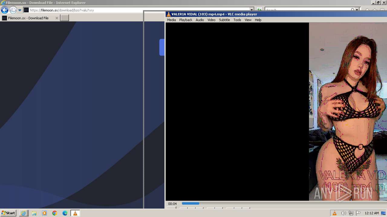The width and height of the screenshot is (387, 217).
Task: Open the Windows Start menu
Action: click(8, 213)
